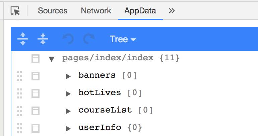Click the undo arrow icon
The image size is (258, 136).
pos(68,39)
